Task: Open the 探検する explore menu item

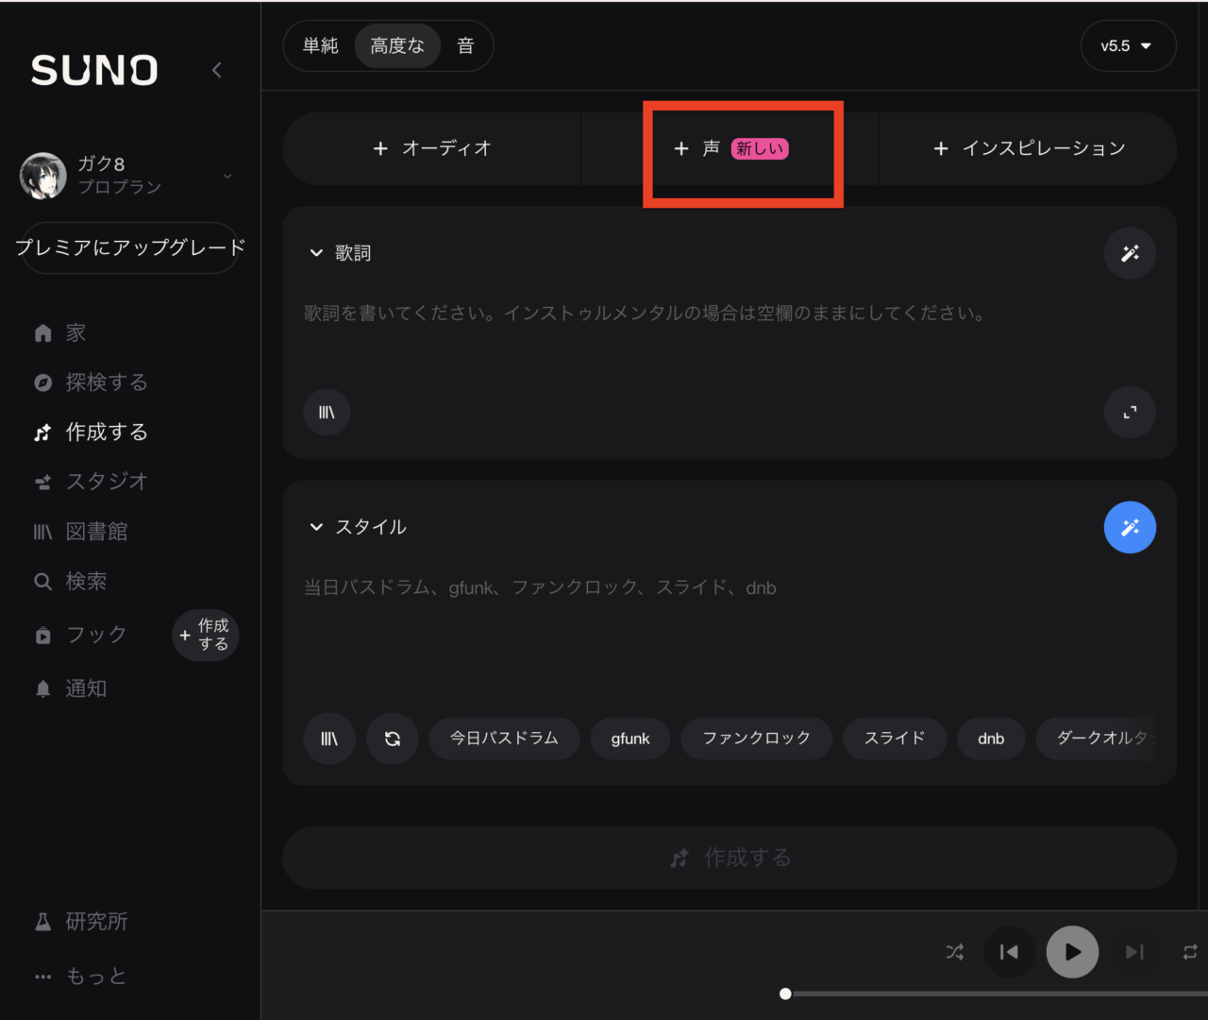Action: tap(105, 382)
